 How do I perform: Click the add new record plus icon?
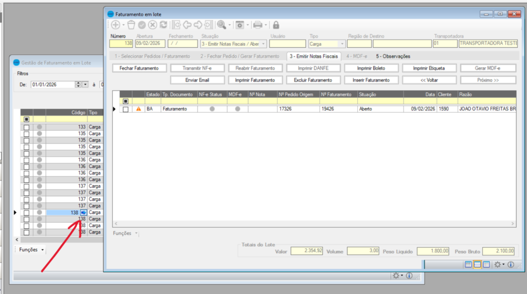tap(115, 25)
